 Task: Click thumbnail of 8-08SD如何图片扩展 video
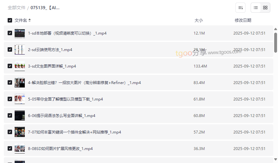pos(20,149)
